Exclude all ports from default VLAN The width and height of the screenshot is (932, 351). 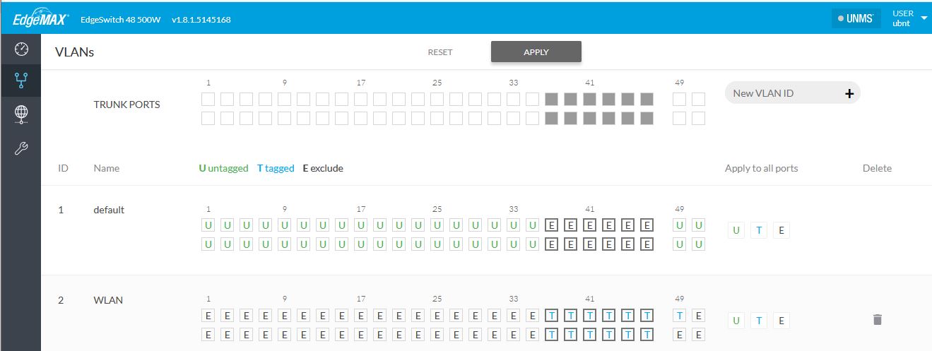(781, 230)
